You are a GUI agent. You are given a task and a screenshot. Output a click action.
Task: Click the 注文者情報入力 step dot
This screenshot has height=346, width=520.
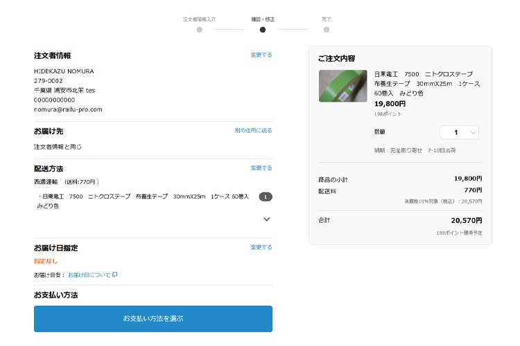(199, 30)
